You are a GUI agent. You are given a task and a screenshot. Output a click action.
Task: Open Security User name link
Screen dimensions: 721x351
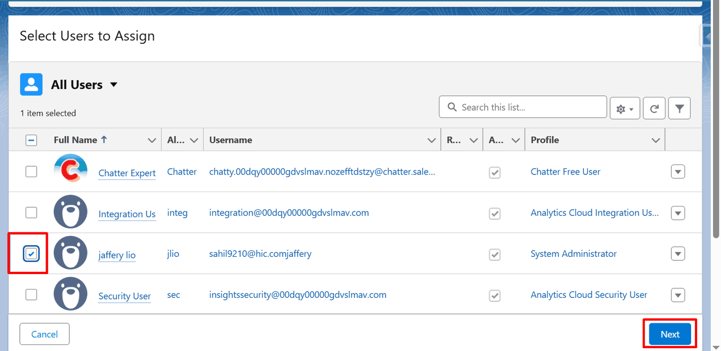[x=125, y=296]
